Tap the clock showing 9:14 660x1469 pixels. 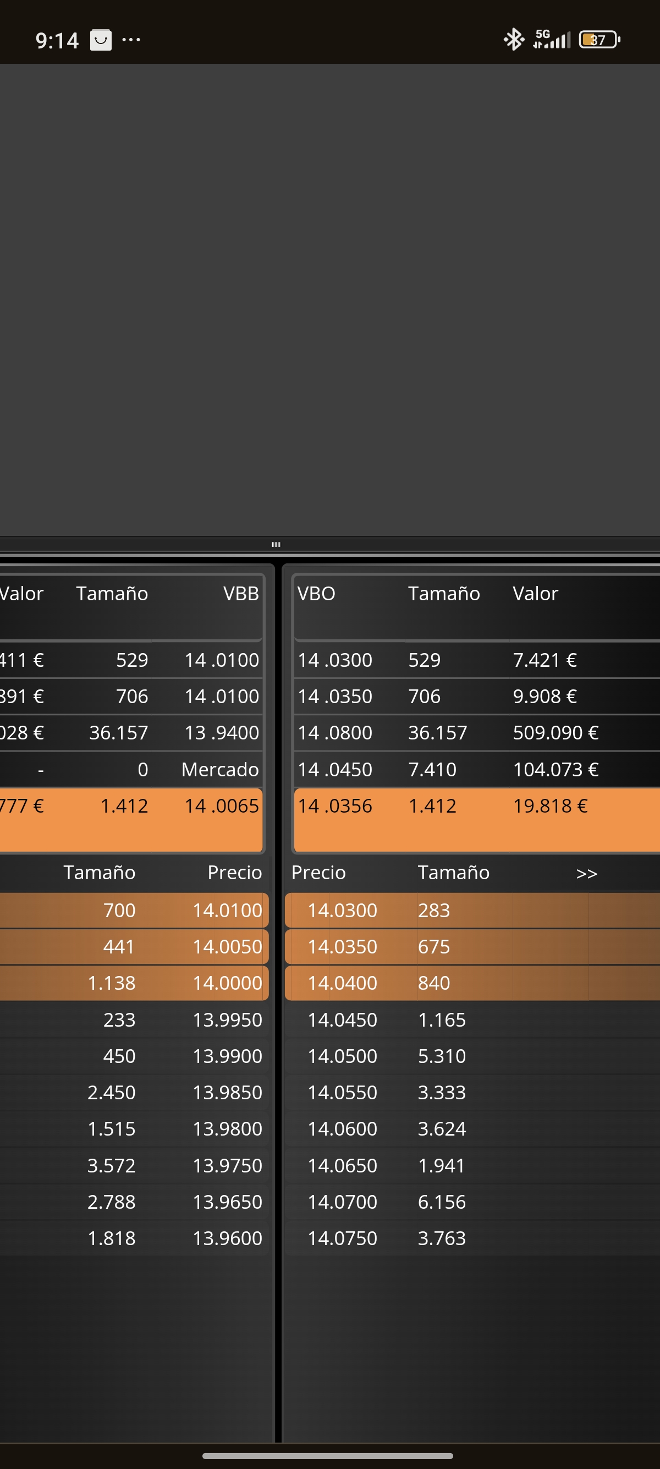pyautogui.click(x=57, y=41)
